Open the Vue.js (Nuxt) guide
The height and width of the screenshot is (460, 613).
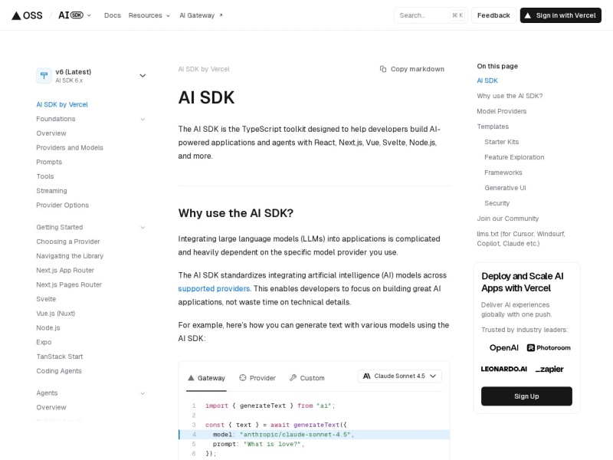(x=55, y=314)
